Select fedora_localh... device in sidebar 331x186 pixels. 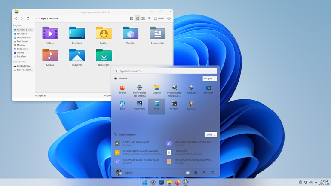[23, 70]
